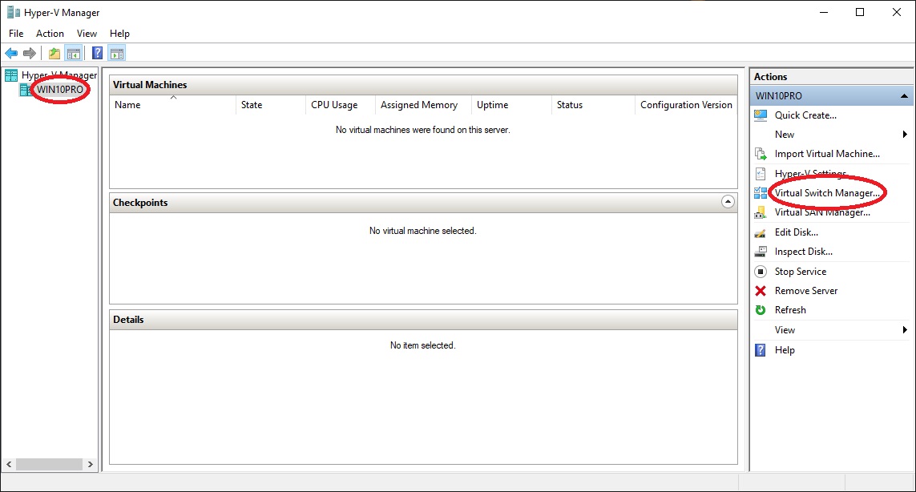Click the Virtual SAN Manager icon
Screen dimensions: 916x492
pos(761,212)
